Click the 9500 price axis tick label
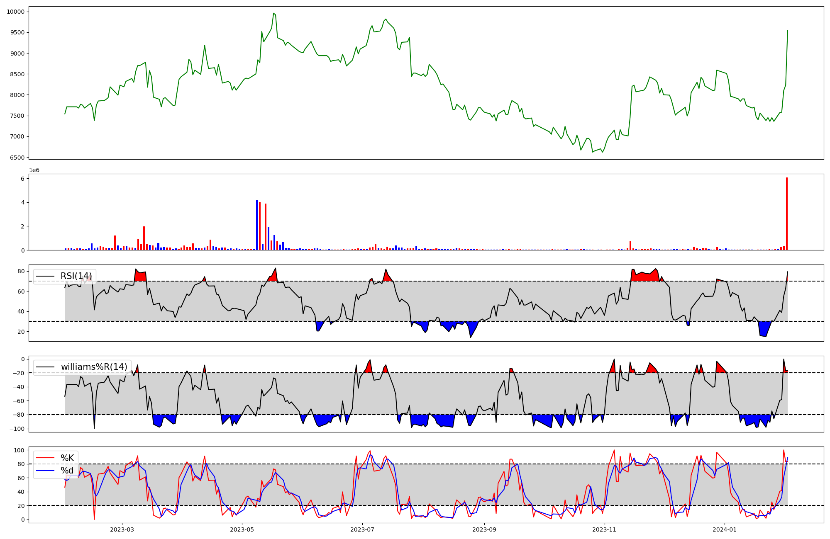The width and height of the screenshot is (830, 539). 17,32
